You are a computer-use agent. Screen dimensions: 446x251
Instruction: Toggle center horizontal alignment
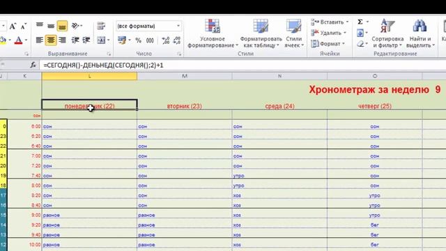click(51, 40)
